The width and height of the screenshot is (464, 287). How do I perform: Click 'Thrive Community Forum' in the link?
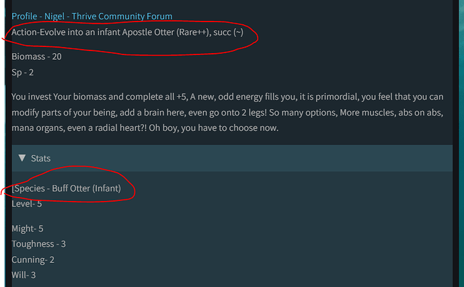(x=122, y=16)
